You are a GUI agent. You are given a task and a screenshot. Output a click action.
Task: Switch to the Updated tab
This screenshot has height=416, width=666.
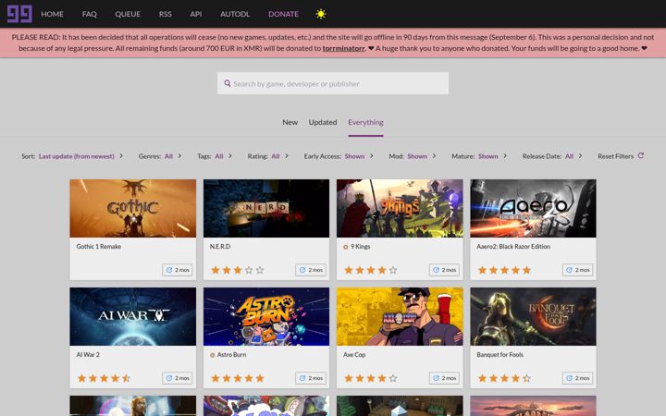tap(323, 122)
